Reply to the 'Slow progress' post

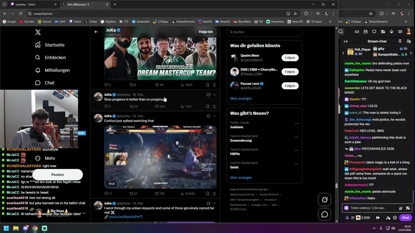coord(107,106)
